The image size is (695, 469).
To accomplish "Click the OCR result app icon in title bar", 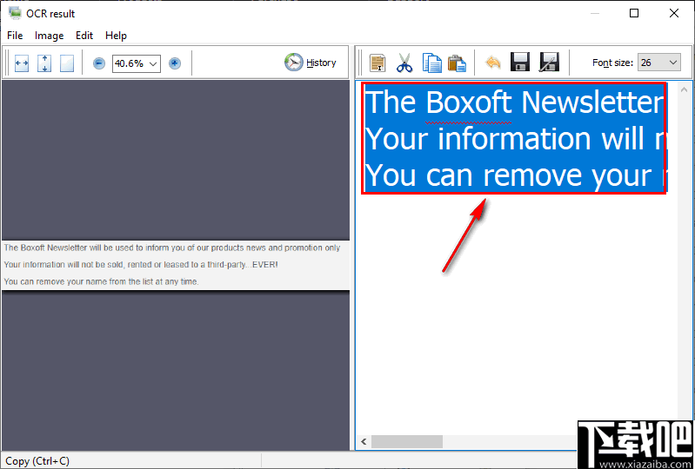I will [15, 14].
